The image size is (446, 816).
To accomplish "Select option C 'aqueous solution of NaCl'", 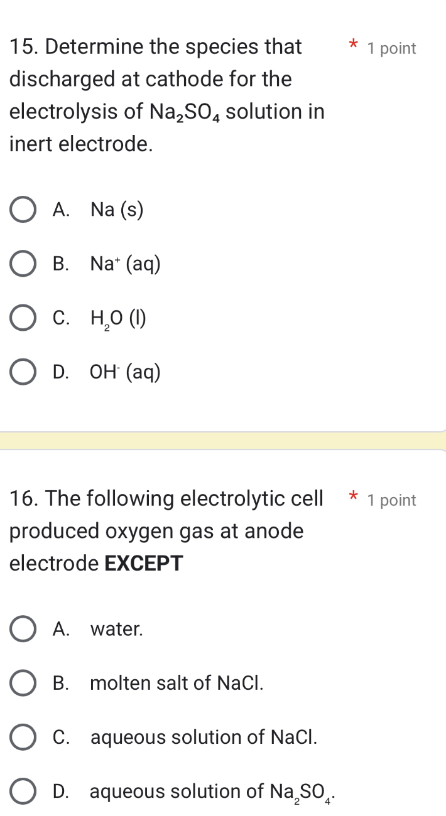I will click(23, 738).
